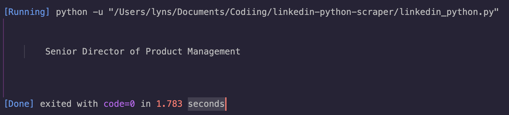509x115 pixels.
Task: Click the exited with text
Action: [x=69, y=104]
